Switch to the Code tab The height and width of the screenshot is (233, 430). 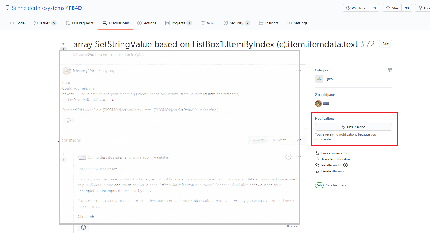coord(17,23)
